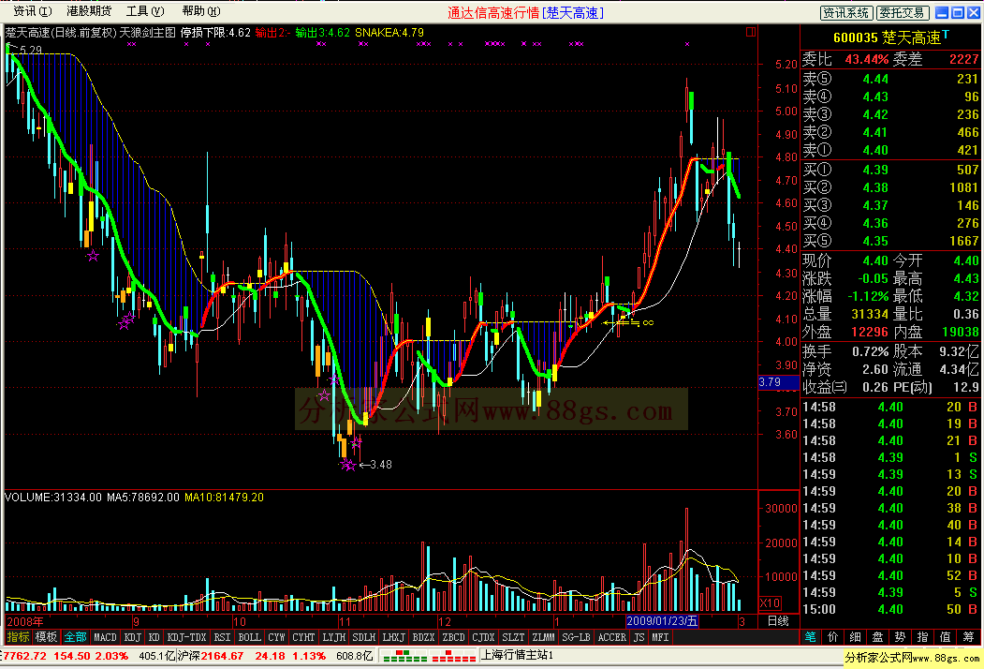This screenshot has width=984, height=669.
Task: Switch indicator to SDLH
Action: pos(363,637)
